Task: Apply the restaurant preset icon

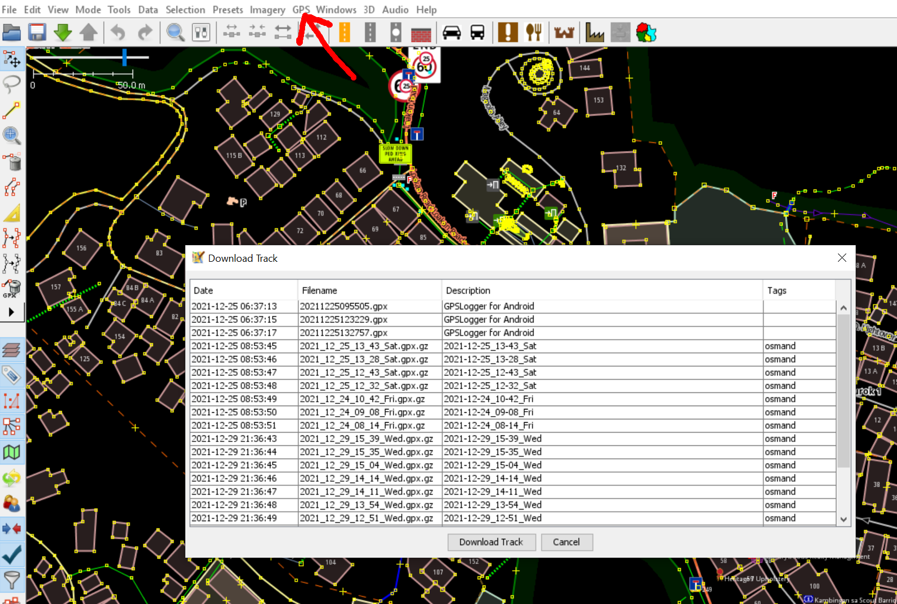Action: point(533,32)
